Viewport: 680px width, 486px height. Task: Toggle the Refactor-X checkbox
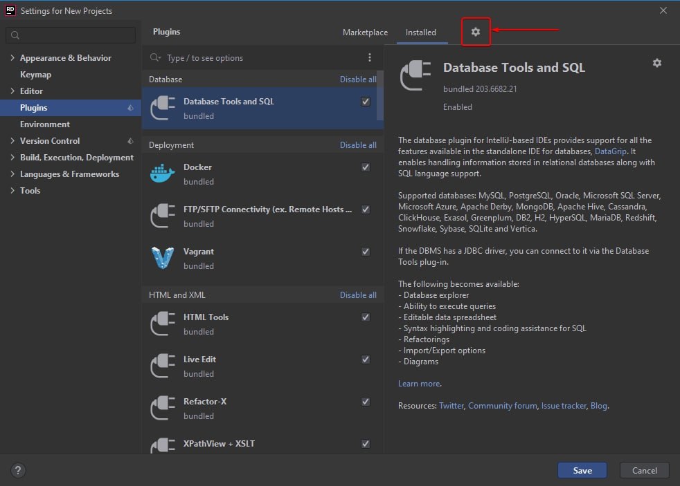[366, 402]
